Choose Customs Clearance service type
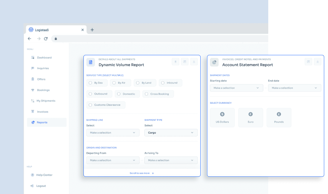Viewport: 328px width, 194px height. (x=106, y=105)
